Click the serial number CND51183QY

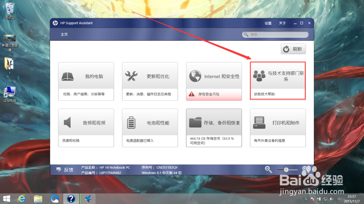(167, 167)
